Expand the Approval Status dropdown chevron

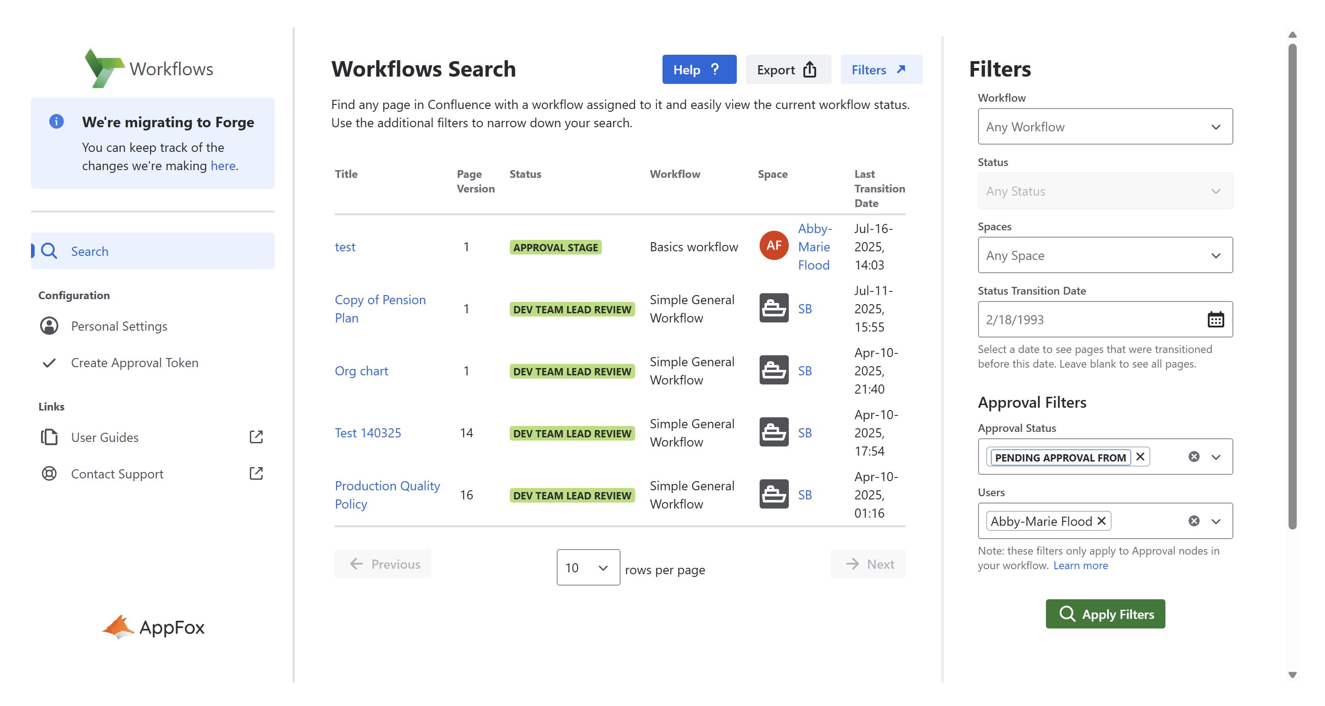click(1216, 457)
